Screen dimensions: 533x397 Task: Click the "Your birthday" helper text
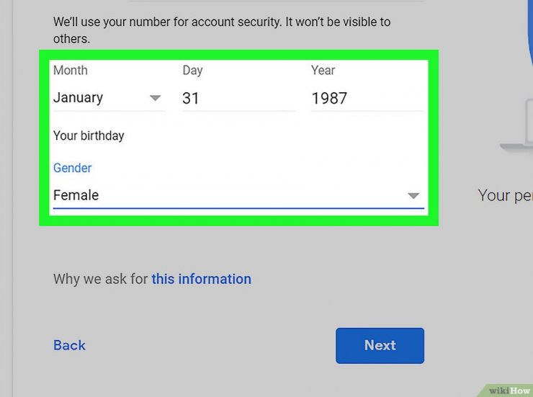[x=89, y=135]
